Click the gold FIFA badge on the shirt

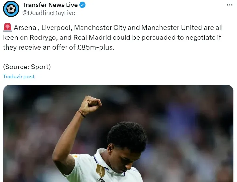100,171
